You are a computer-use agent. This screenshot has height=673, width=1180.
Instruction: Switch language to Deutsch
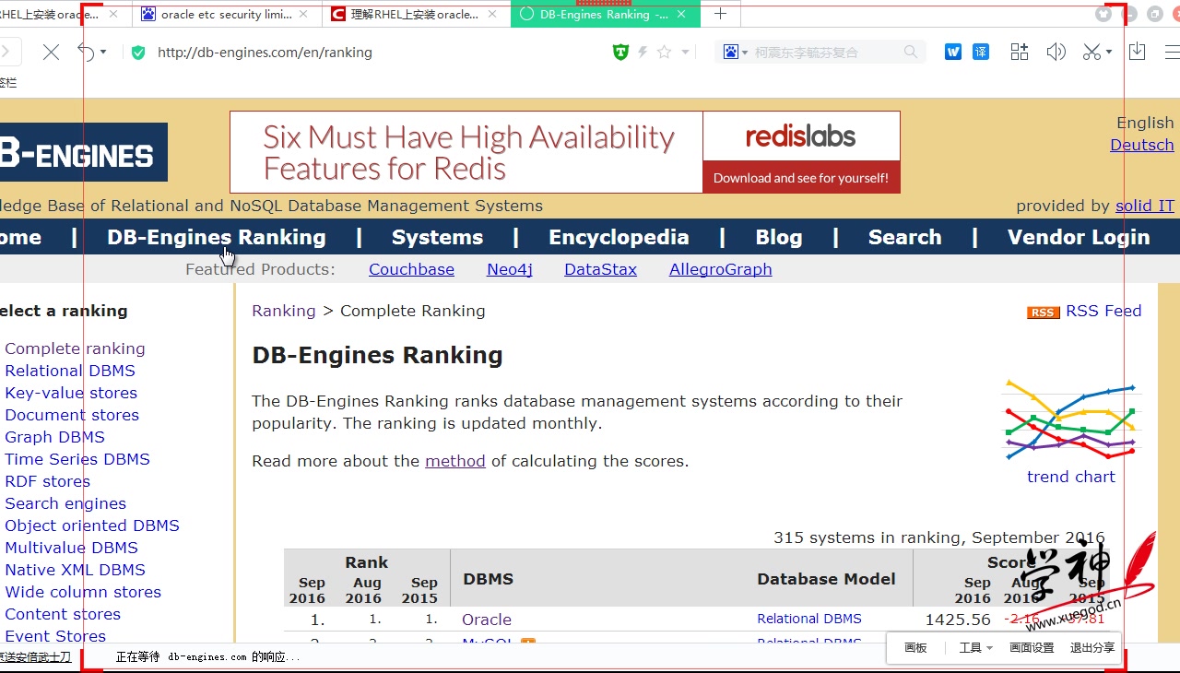(1142, 145)
